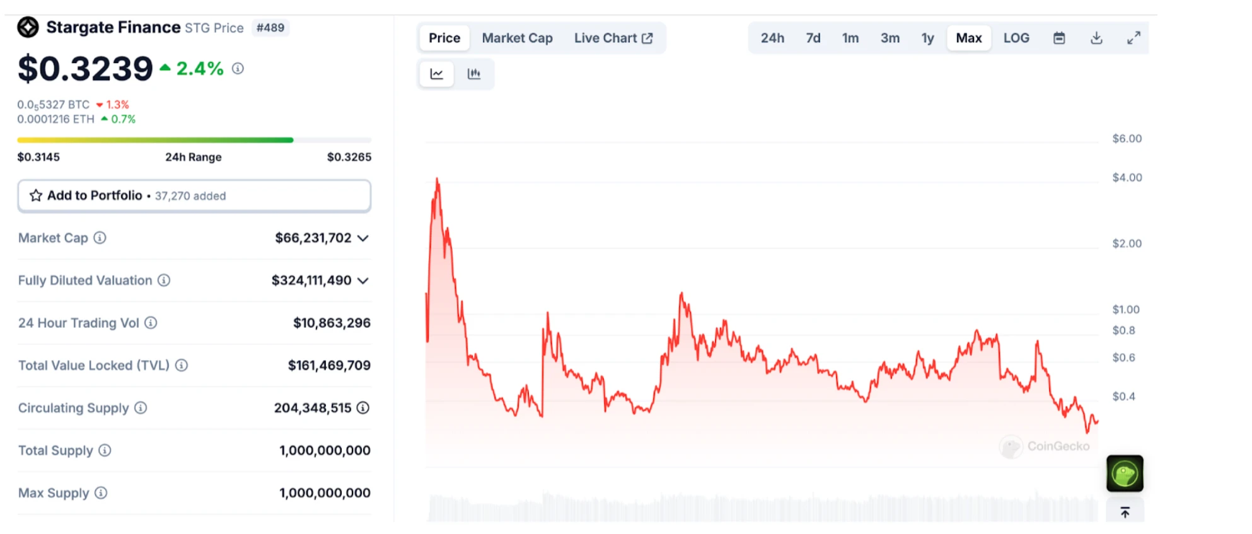Expand the Market Cap value chevron

point(363,238)
